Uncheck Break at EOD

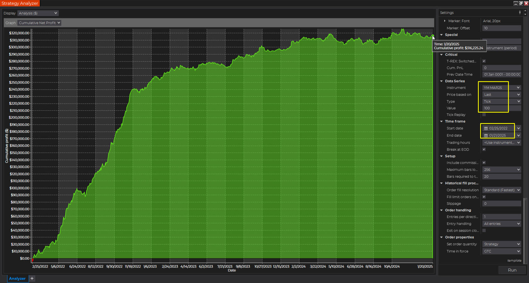click(x=484, y=149)
